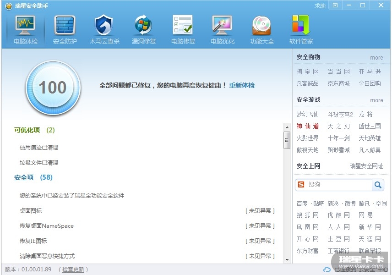This screenshot has width=392, height=275.
Task: Click in the 搜狗 search field
Action: click(x=338, y=185)
